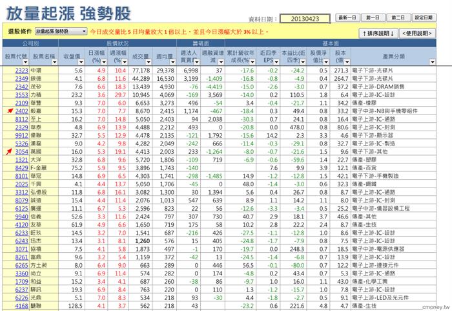Open stock code link 6243

pos(21,241)
